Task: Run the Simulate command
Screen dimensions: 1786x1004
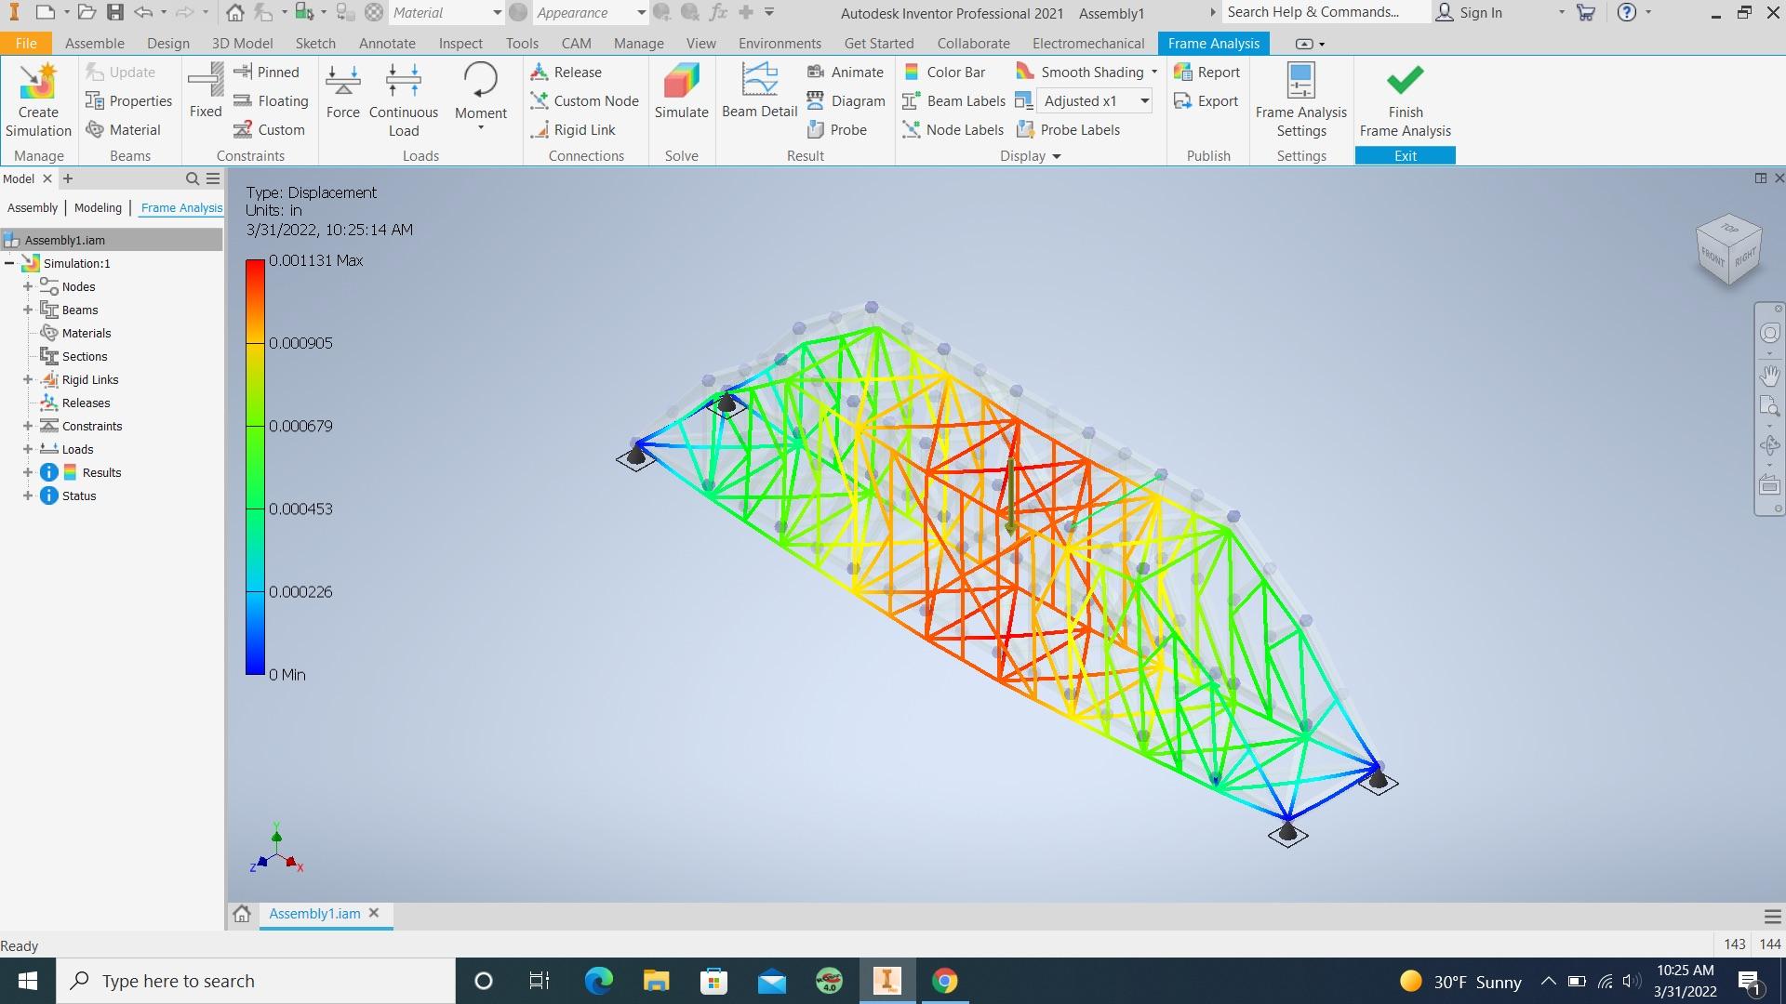Action: (x=682, y=91)
